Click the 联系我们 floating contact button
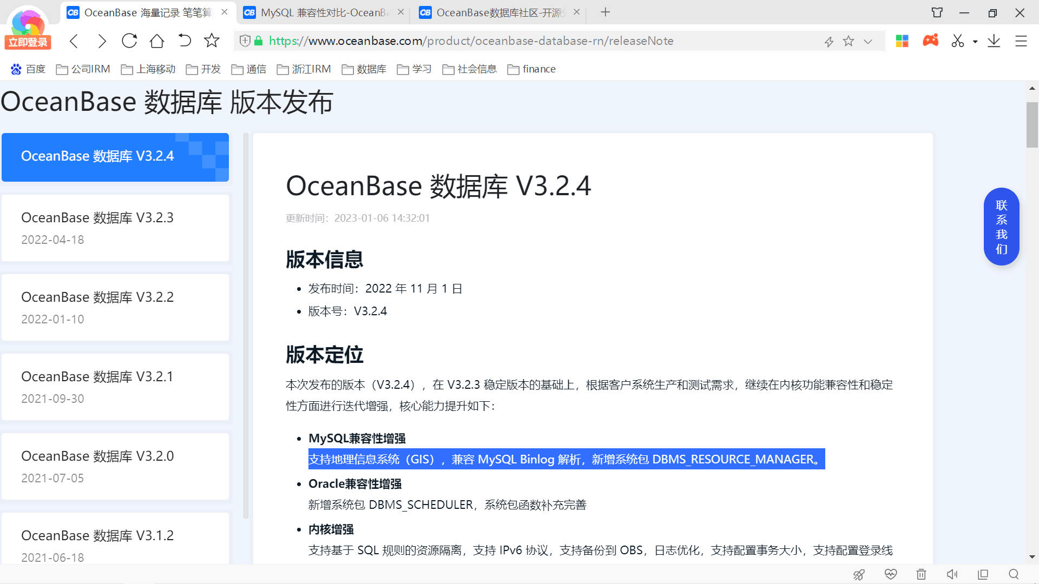The width and height of the screenshot is (1039, 584). pyautogui.click(x=1002, y=227)
